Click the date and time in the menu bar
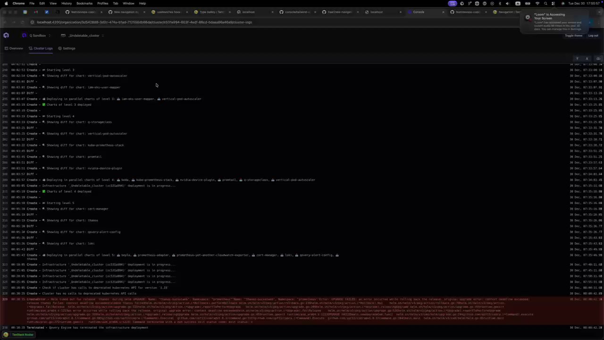The height and width of the screenshot is (340, 604). tap(585, 3)
